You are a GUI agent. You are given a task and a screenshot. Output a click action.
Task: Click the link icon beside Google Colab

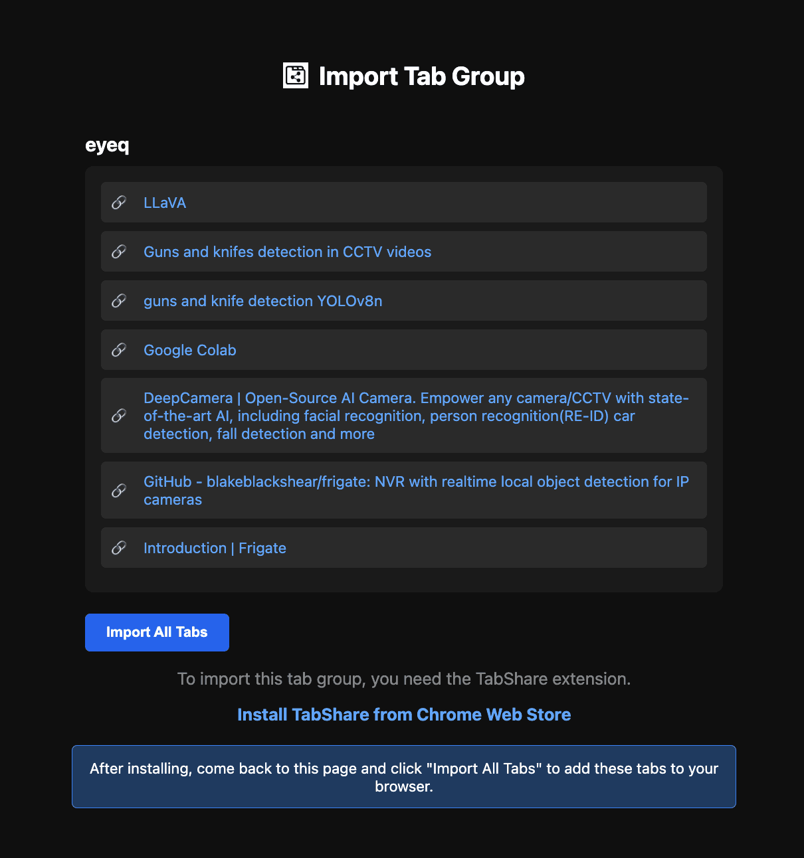tap(120, 350)
